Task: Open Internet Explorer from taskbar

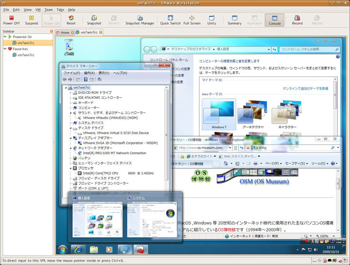Action: 78,249
